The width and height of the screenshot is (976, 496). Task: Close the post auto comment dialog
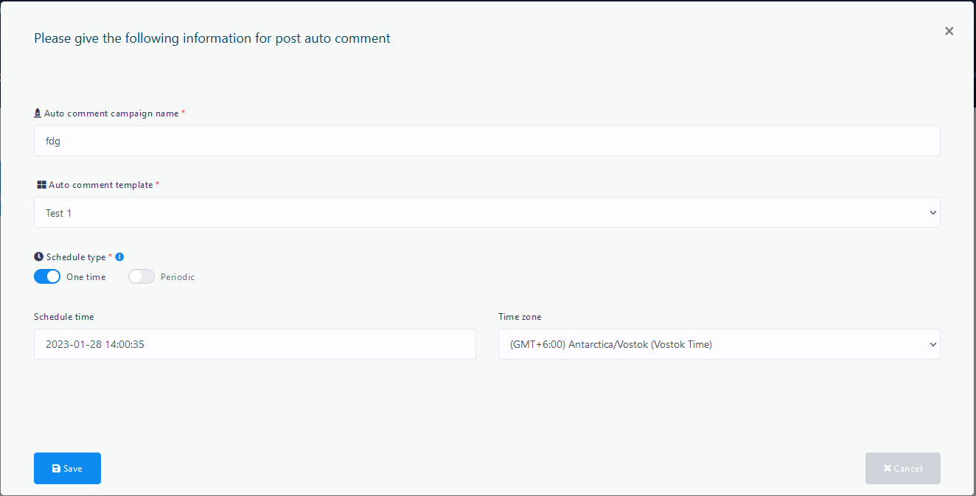click(949, 31)
